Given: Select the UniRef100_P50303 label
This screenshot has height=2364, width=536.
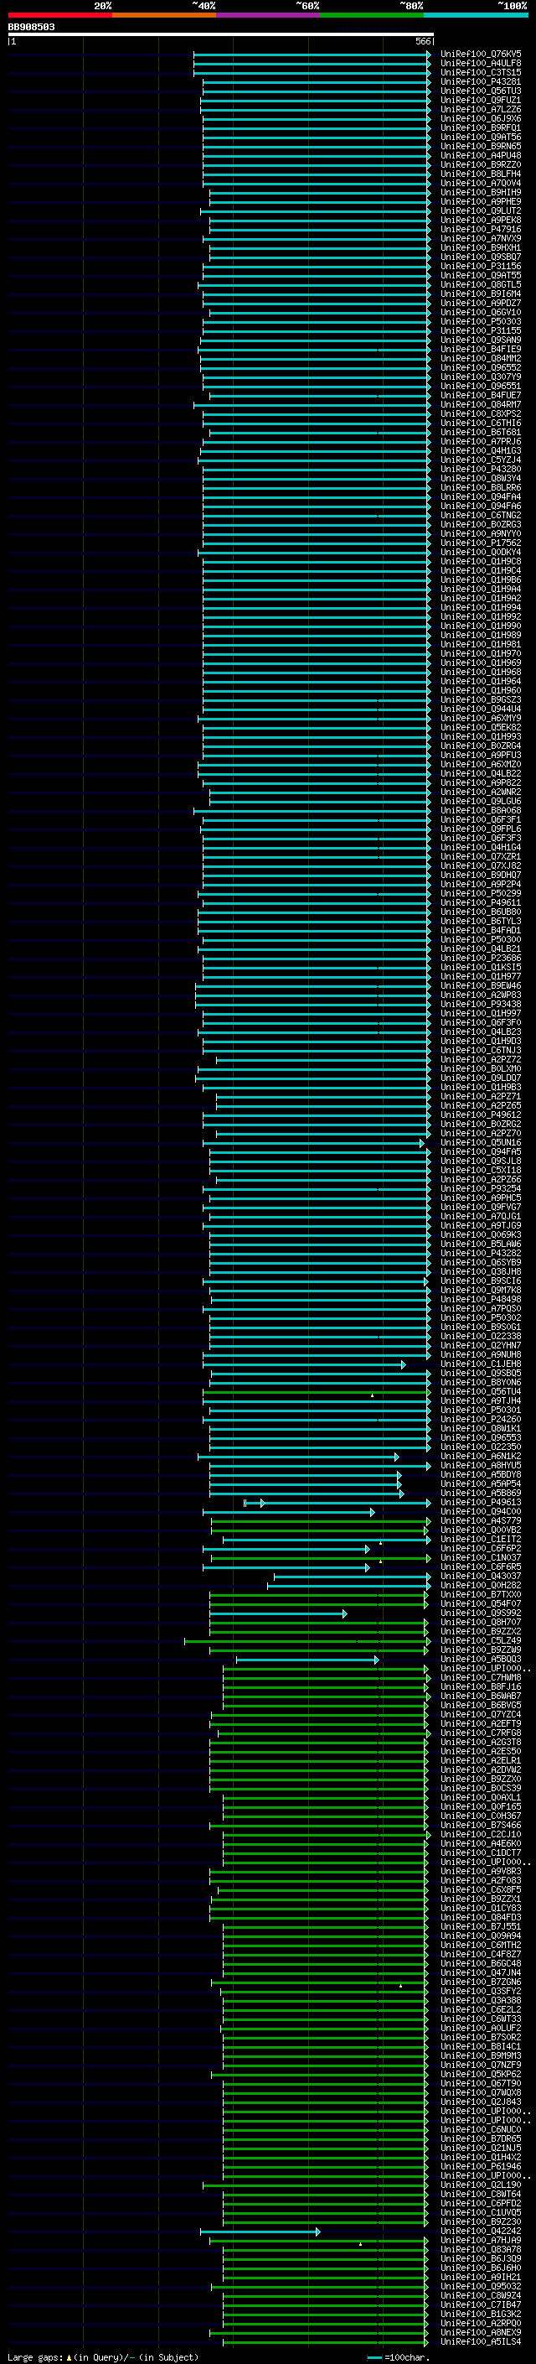Looking at the screenshot, I should (481, 321).
